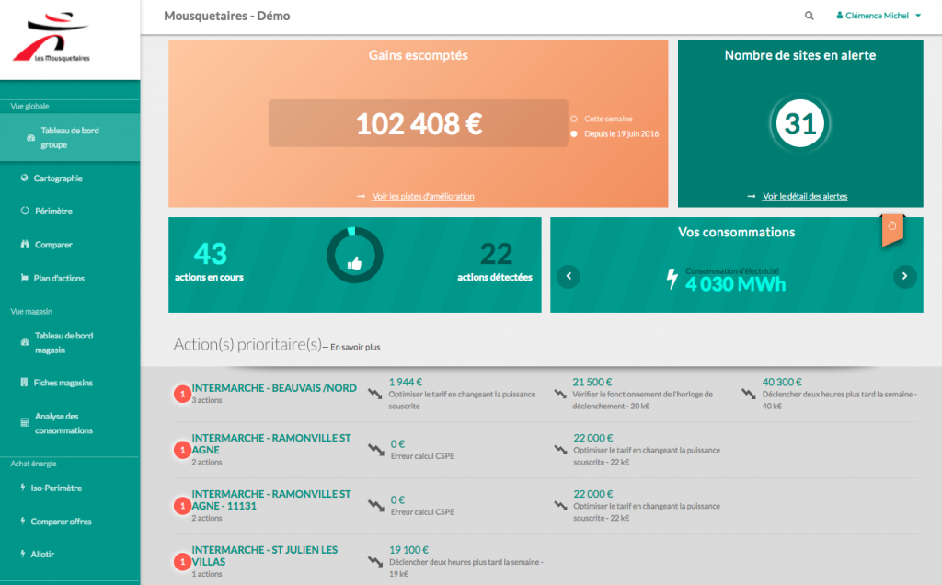Click the binoculars icon next to Comparer
942x585 pixels.
pyautogui.click(x=25, y=245)
